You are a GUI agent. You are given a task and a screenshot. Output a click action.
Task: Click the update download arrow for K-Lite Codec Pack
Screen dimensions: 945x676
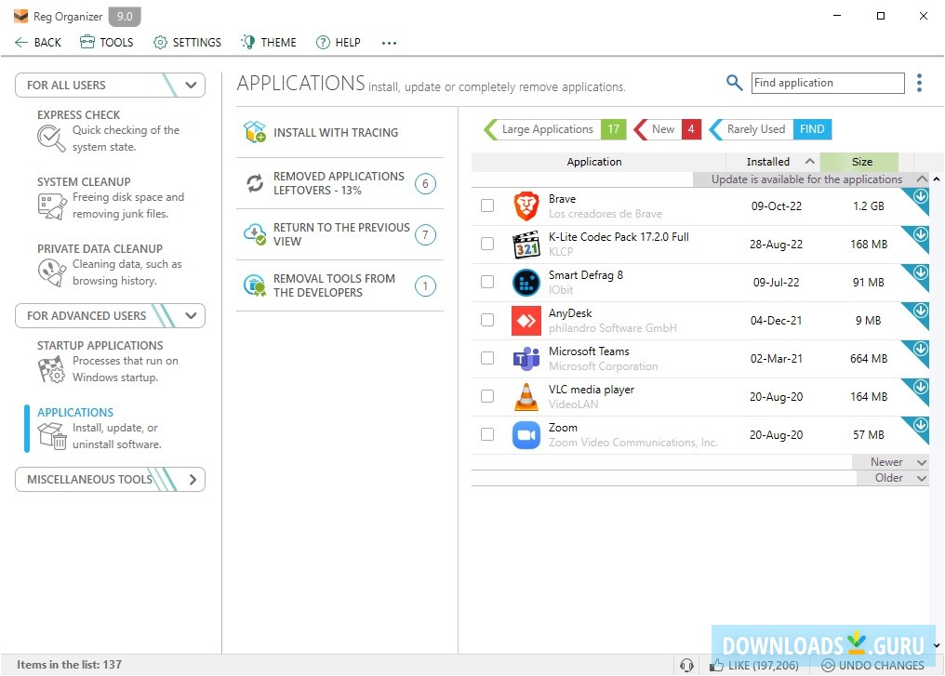click(x=920, y=234)
